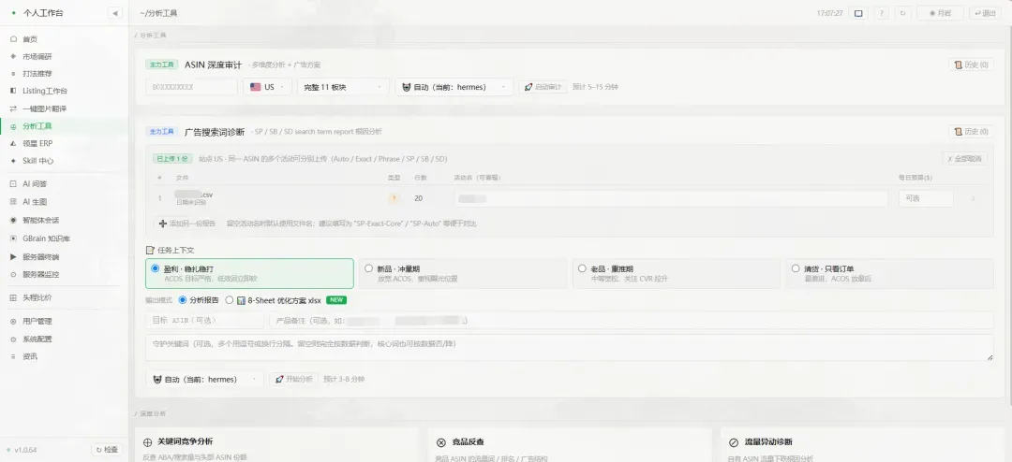The width and height of the screenshot is (1012, 462).
Task: Click the 主力工具 badge beside ASIN 深度审计
Action: [162, 65]
